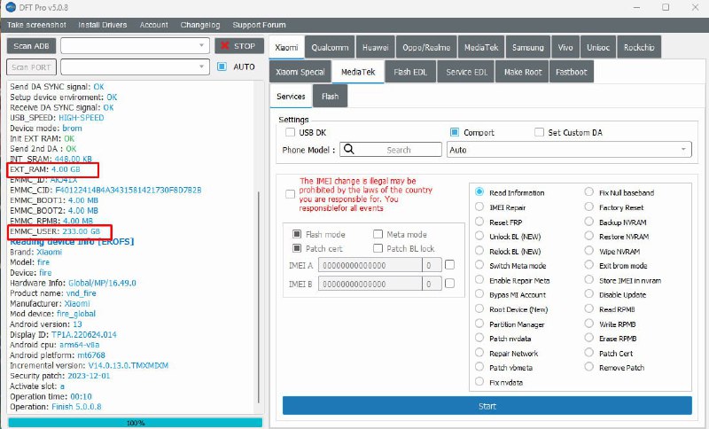The height and width of the screenshot is (429, 709).
Task: Choose Disable Update option
Action: [x=588, y=294]
